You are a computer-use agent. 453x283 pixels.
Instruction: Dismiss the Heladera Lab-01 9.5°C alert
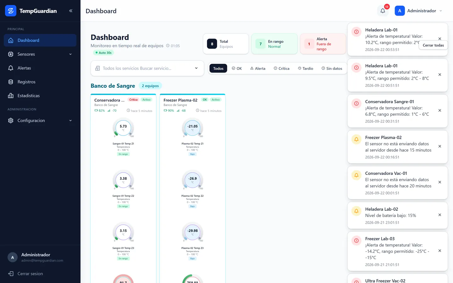[x=440, y=75]
